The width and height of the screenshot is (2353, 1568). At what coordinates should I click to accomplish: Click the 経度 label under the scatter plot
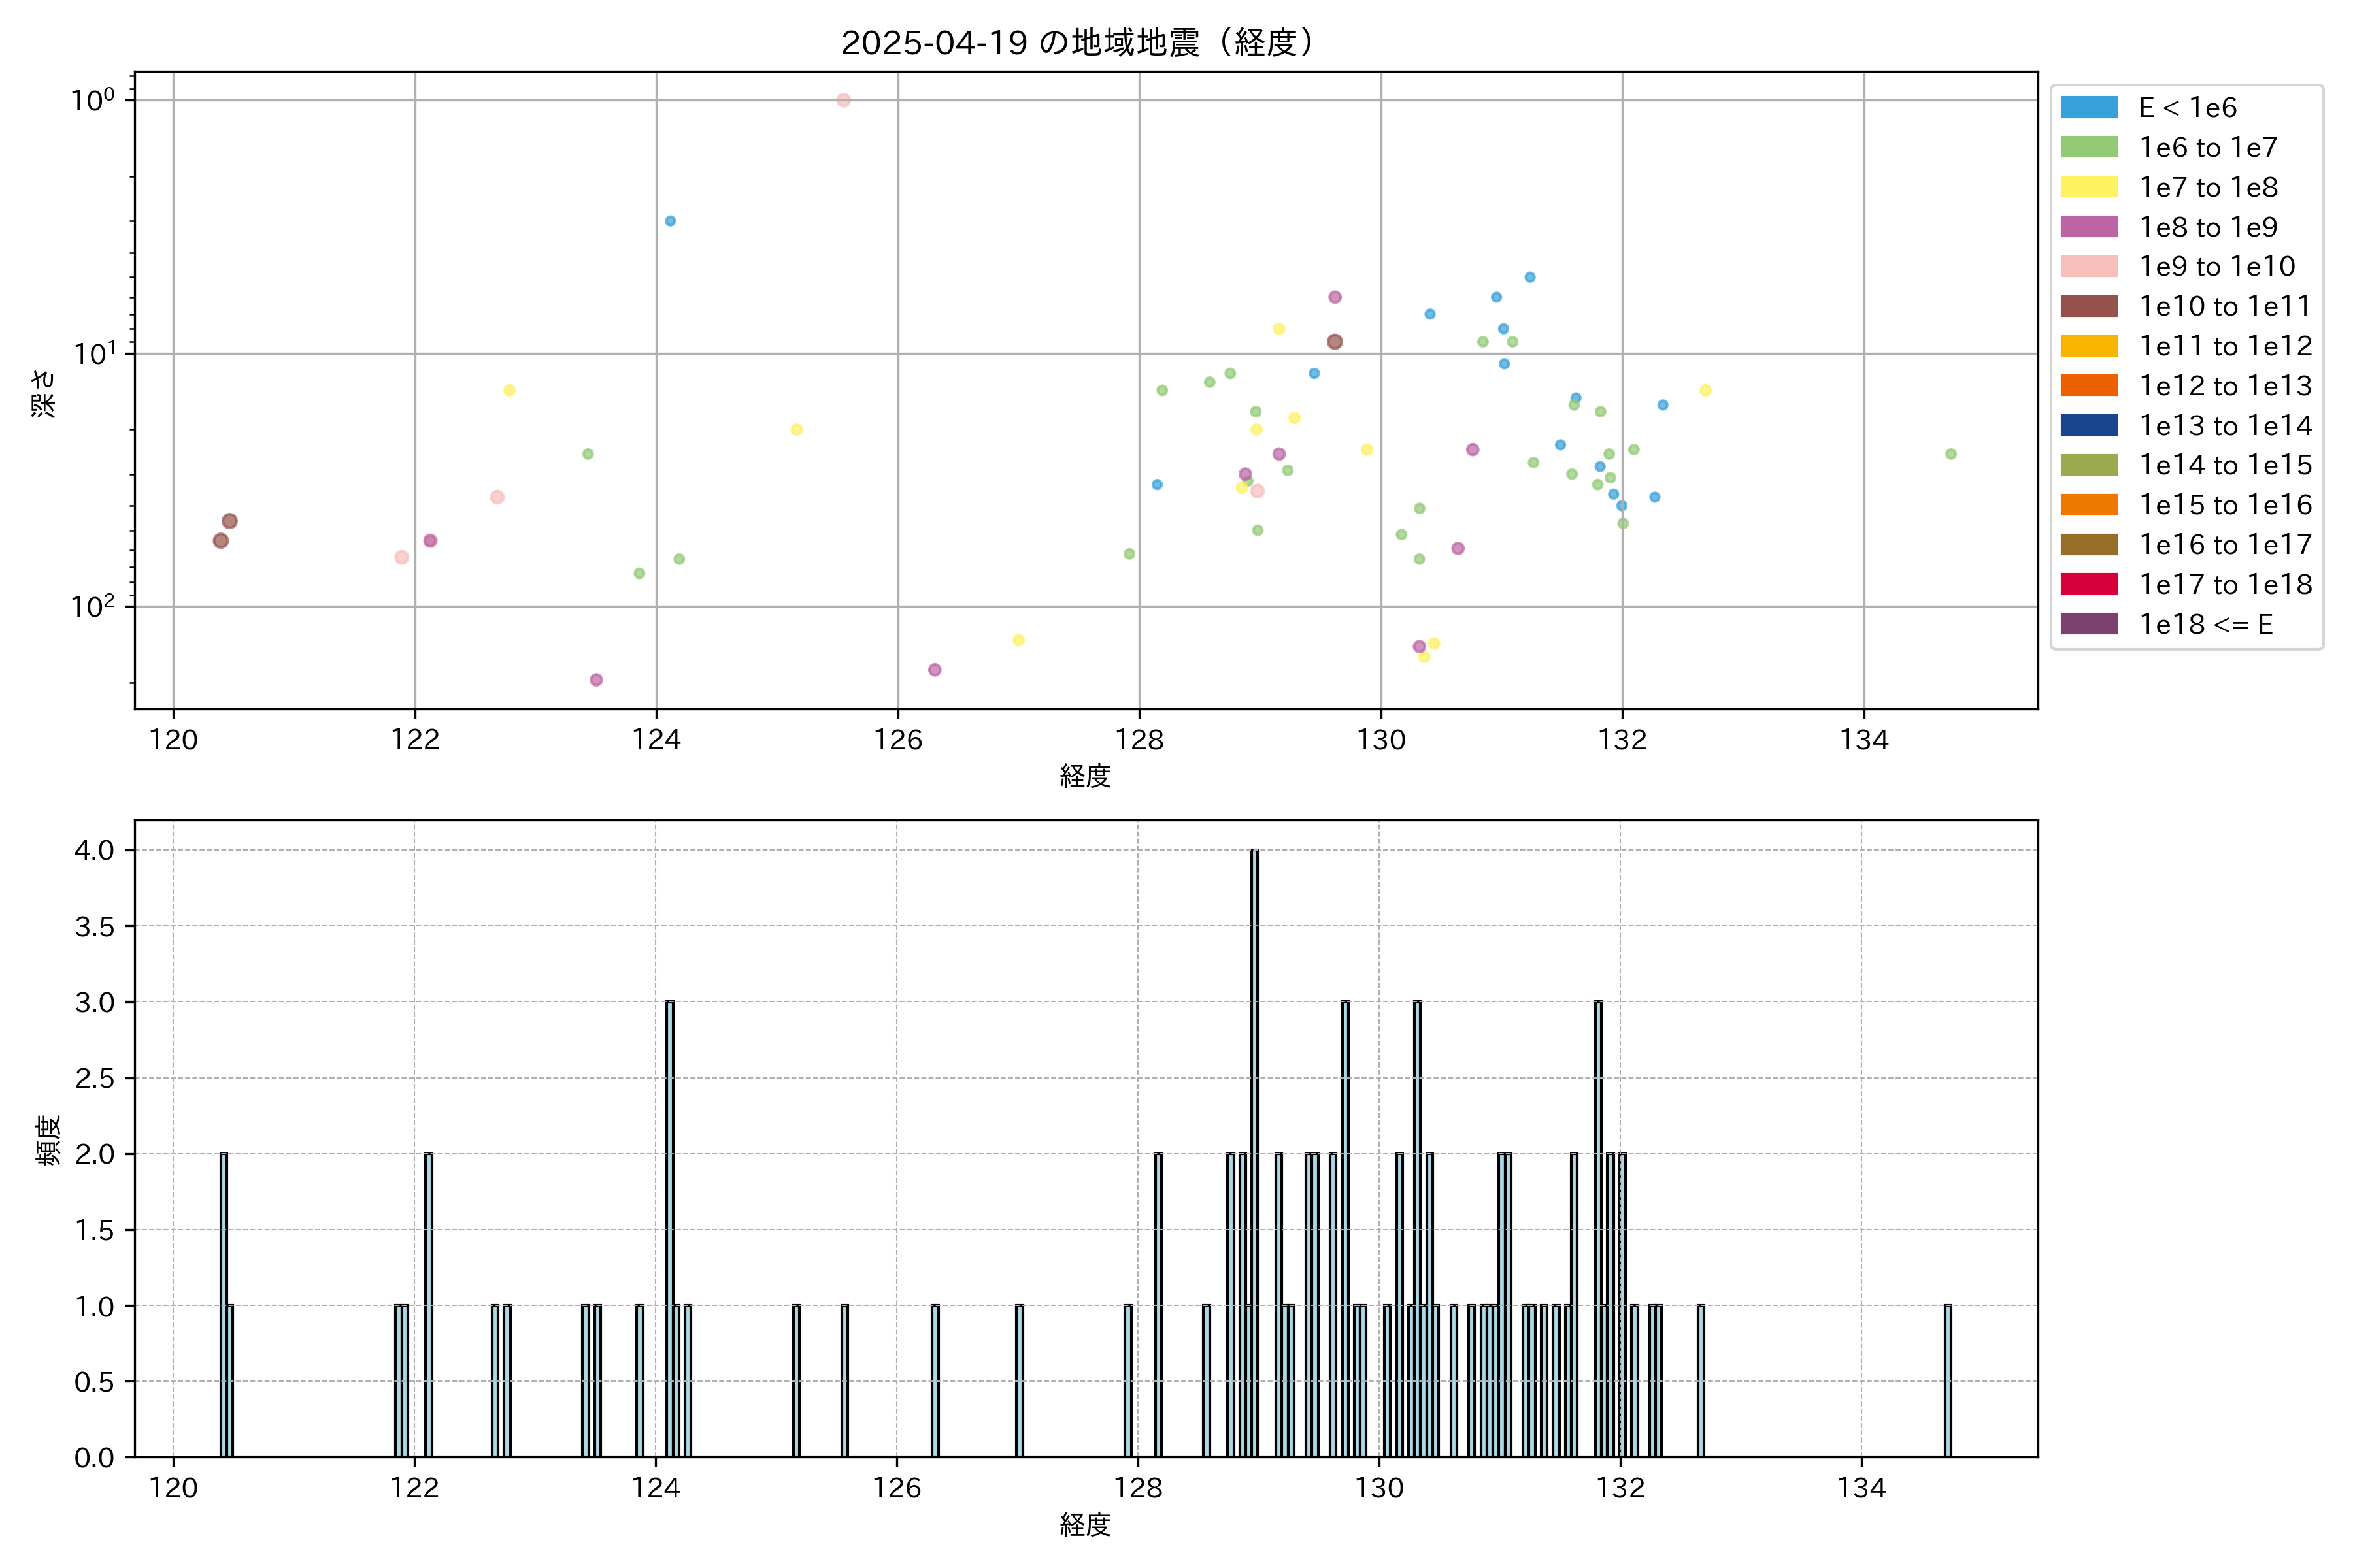coord(1084,776)
